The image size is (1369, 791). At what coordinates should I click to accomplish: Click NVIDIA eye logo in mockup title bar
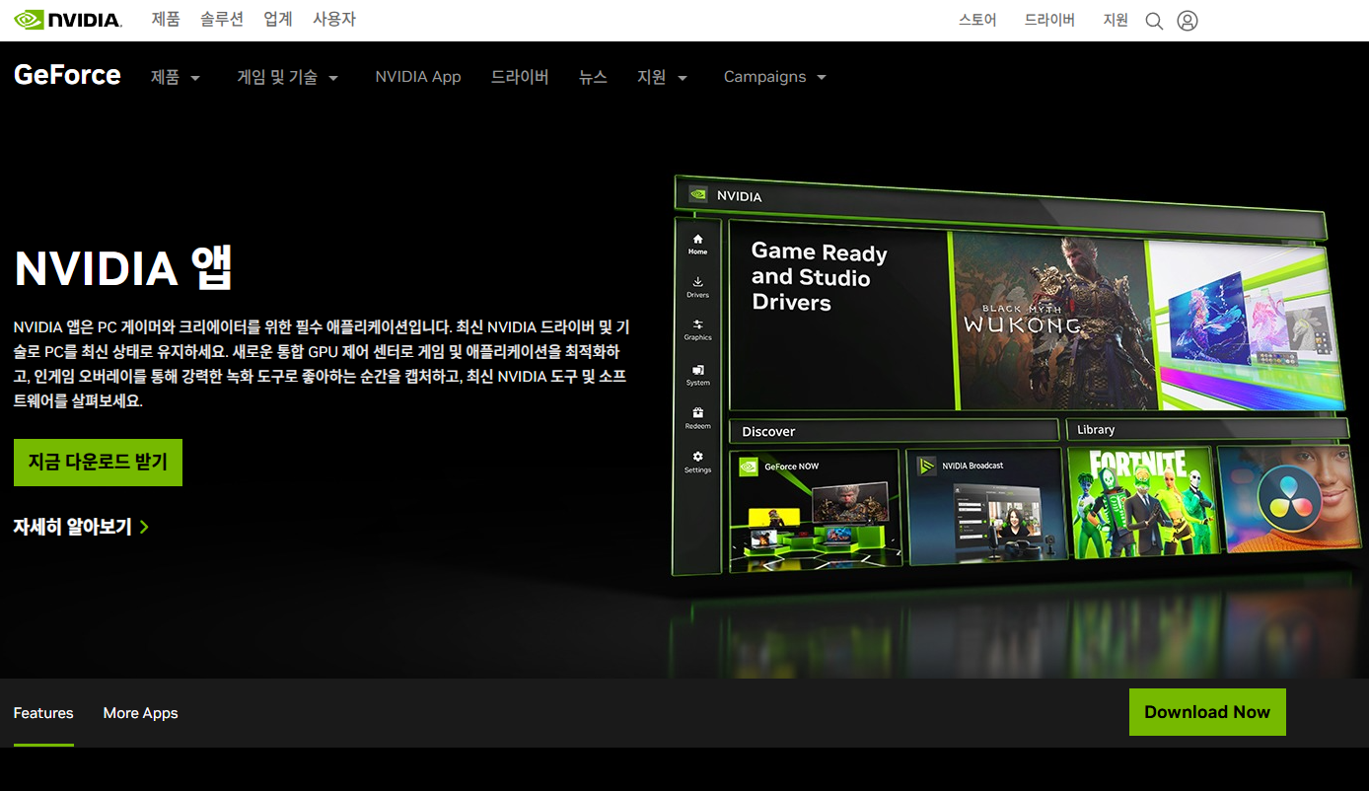point(697,195)
